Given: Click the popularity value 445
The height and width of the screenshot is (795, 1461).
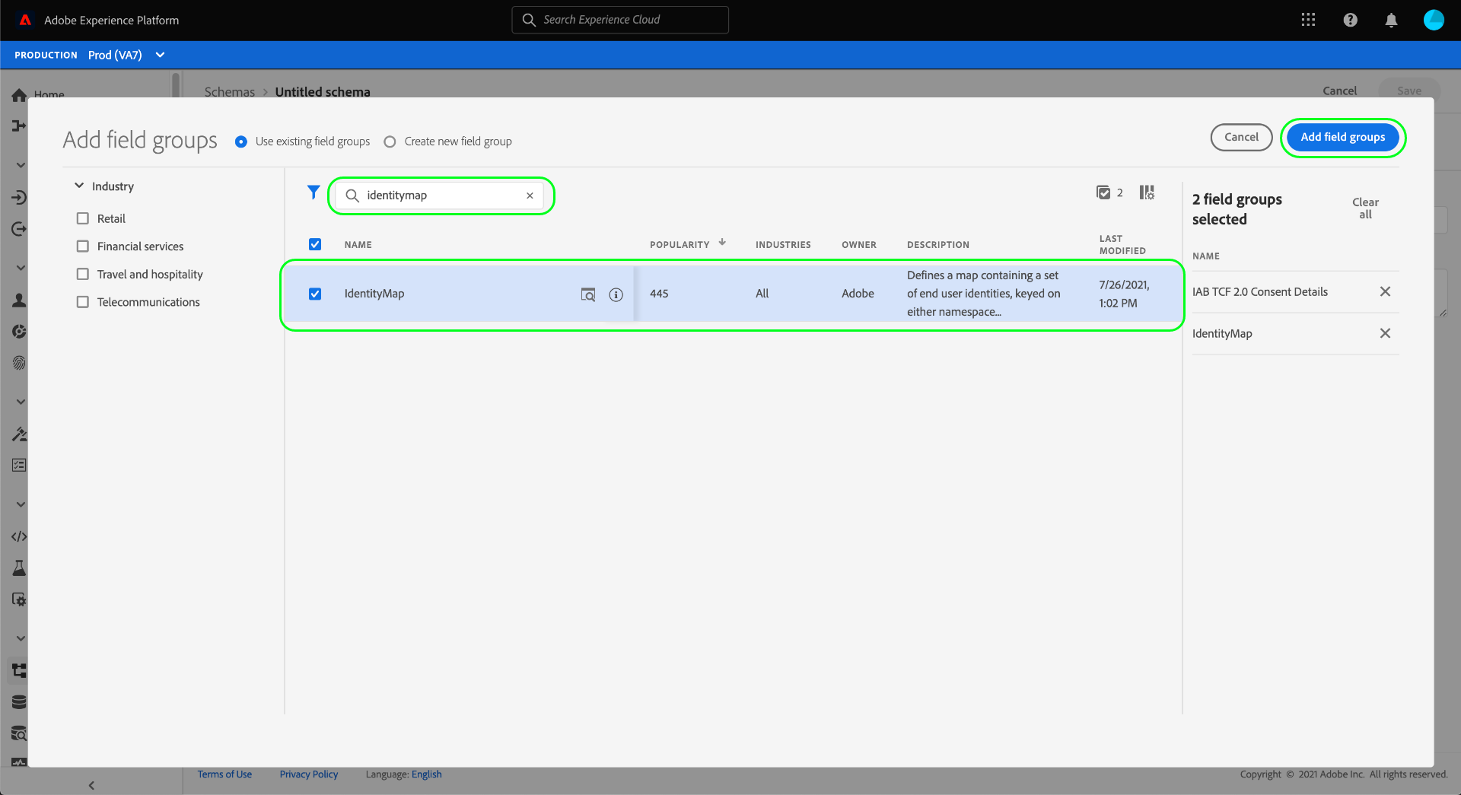Looking at the screenshot, I should (659, 294).
